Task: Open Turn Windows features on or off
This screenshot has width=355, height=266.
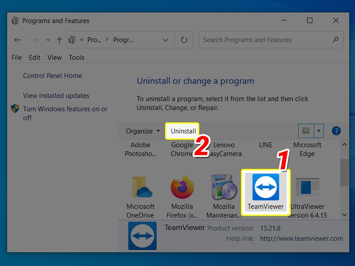Action: (65, 113)
